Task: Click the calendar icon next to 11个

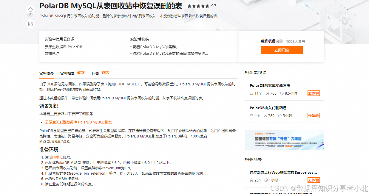Action: click(252, 93)
